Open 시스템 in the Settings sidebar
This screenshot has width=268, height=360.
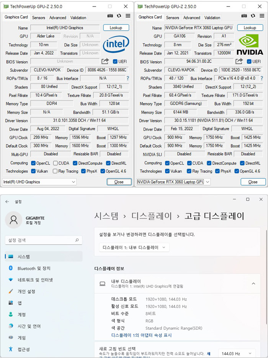(x=44, y=256)
